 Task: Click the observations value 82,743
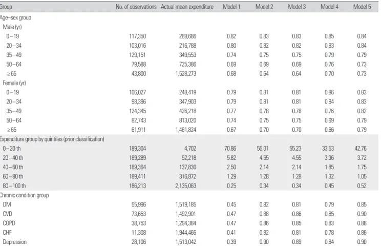[x=139, y=120]
